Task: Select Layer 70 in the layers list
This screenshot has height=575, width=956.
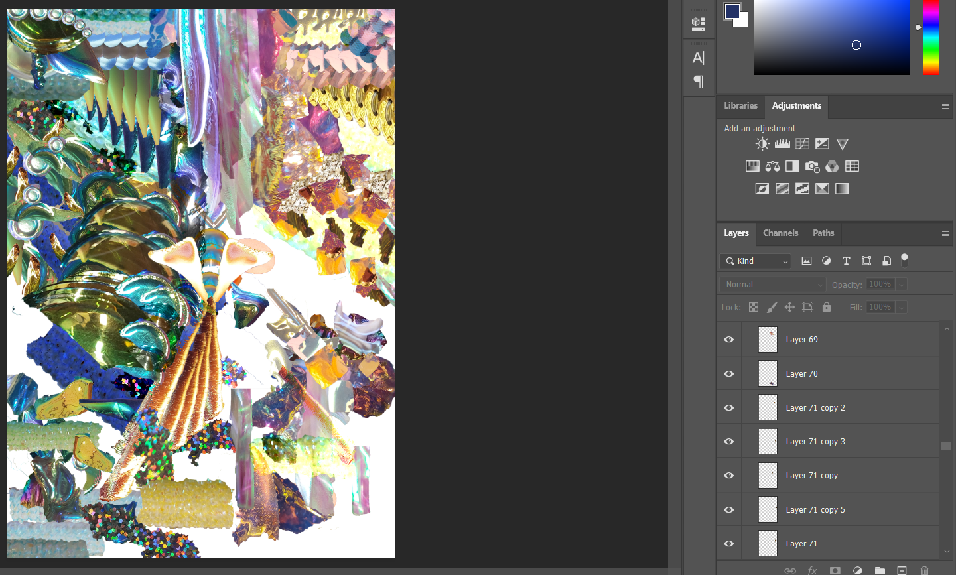Action: pyautogui.click(x=801, y=374)
